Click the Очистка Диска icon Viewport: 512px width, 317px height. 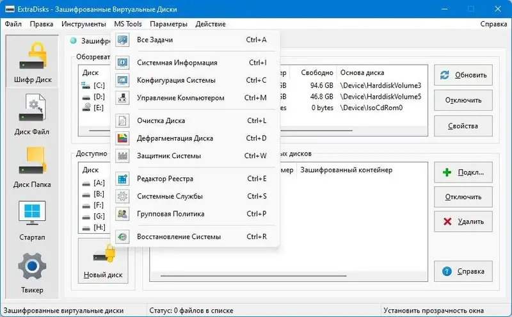coord(122,120)
